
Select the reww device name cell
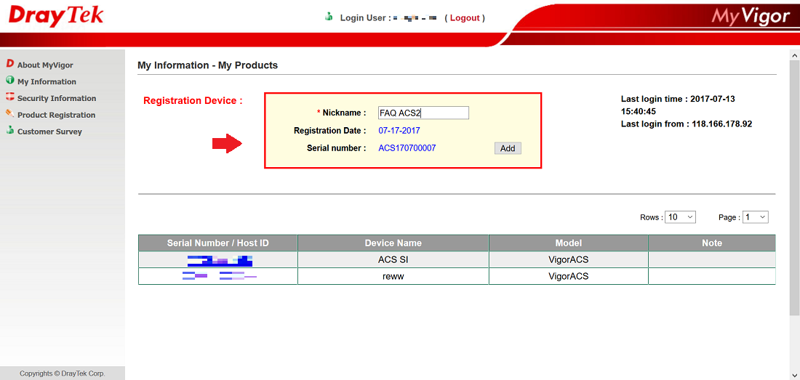click(393, 276)
